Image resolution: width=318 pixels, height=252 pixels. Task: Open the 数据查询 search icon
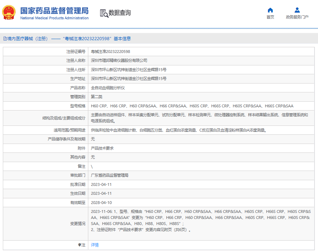[104, 14]
